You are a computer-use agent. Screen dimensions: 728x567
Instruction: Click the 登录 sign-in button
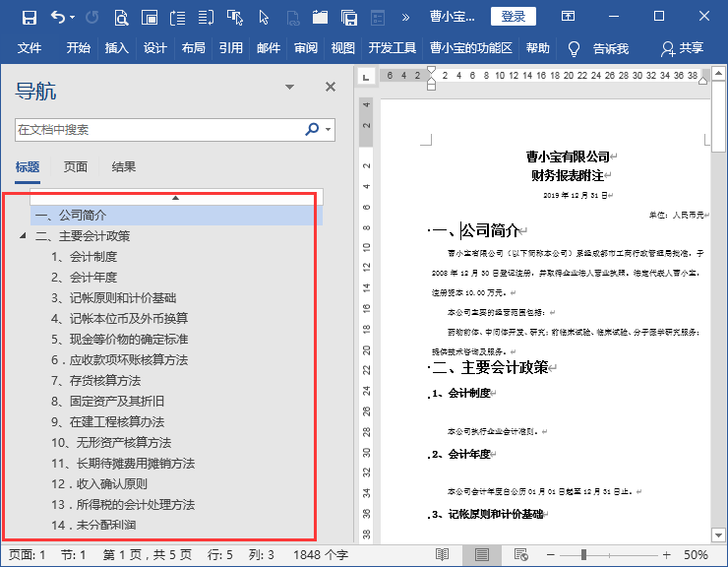(513, 16)
